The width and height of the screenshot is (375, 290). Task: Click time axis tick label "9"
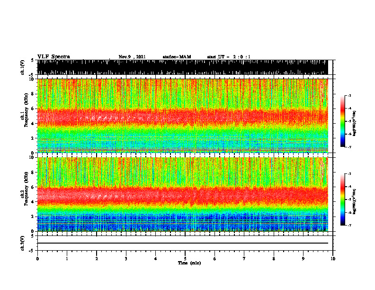coord(303,259)
